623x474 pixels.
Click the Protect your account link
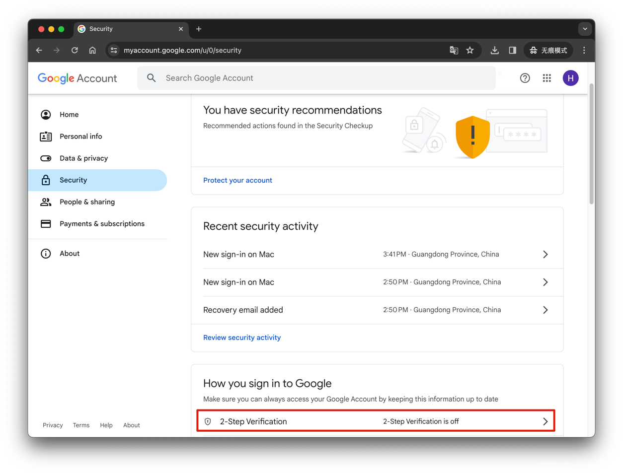237,180
